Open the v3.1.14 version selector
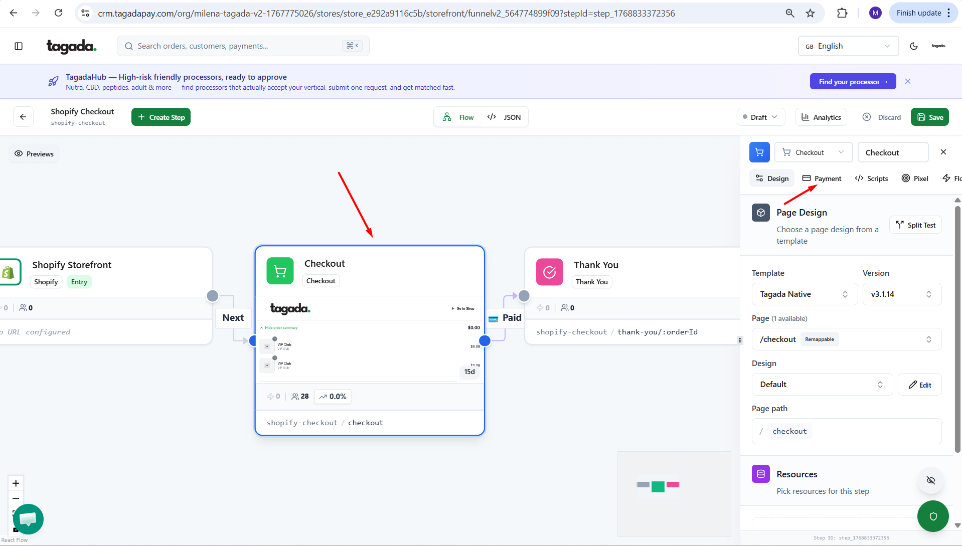 pyautogui.click(x=901, y=294)
